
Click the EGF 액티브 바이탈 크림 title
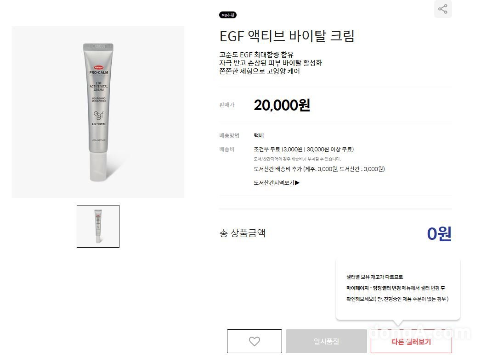(287, 36)
